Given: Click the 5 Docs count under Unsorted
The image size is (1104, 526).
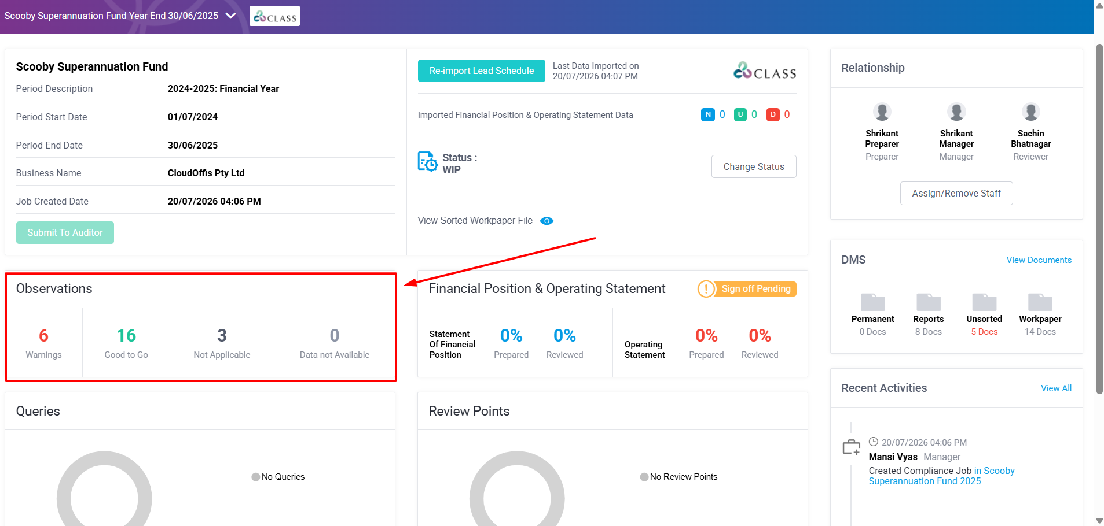Looking at the screenshot, I should [x=984, y=332].
